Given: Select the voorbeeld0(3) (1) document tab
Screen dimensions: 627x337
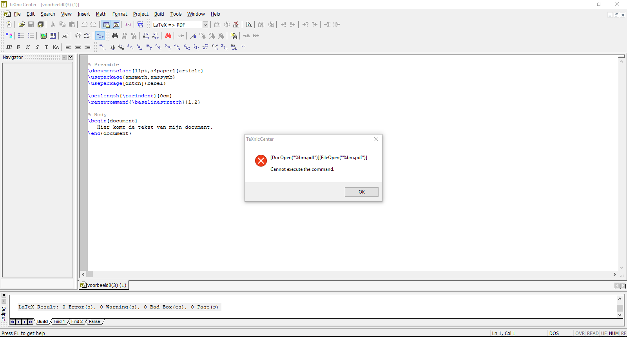Looking at the screenshot, I should (104, 285).
